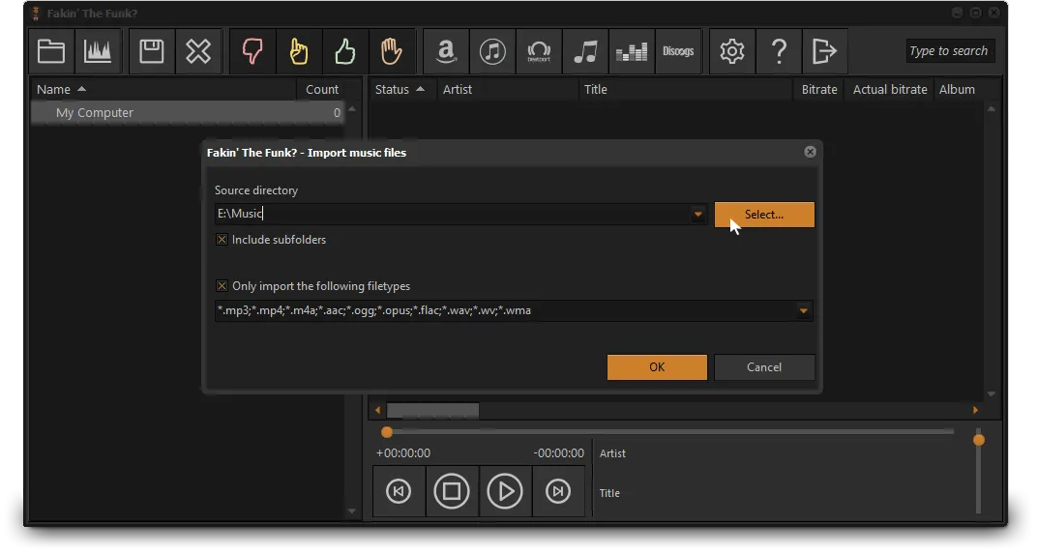Viewport: 1037px width, 553px height.
Task: Mark as fake with thumbs-down icon
Action: [x=252, y=51]
